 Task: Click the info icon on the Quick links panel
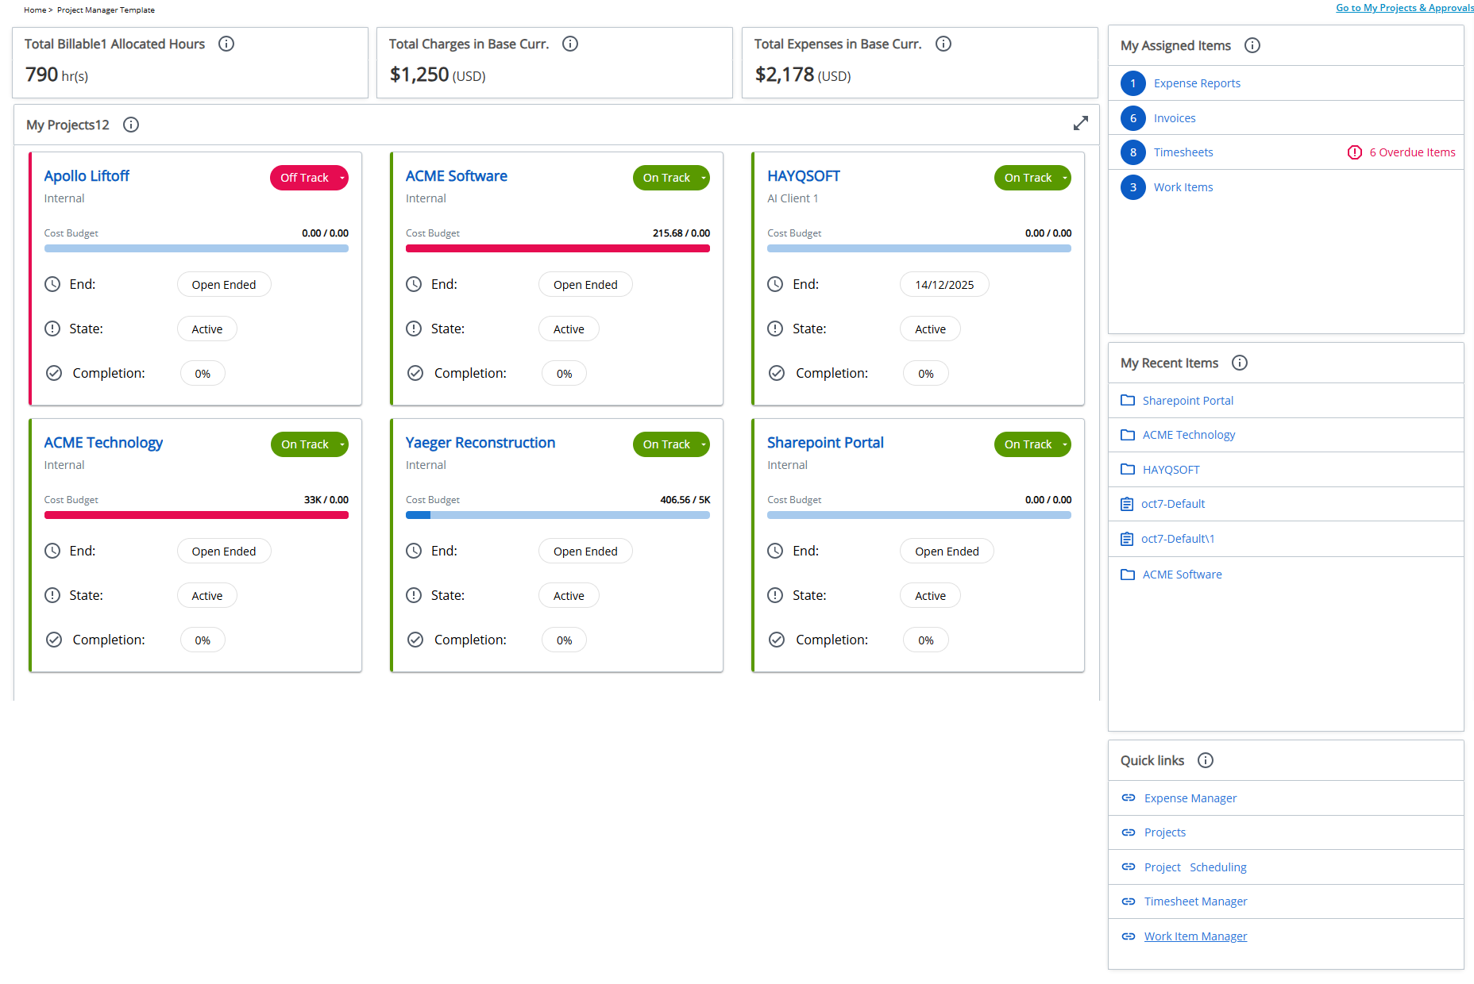pyautogui.click(x=1206, y=760)
